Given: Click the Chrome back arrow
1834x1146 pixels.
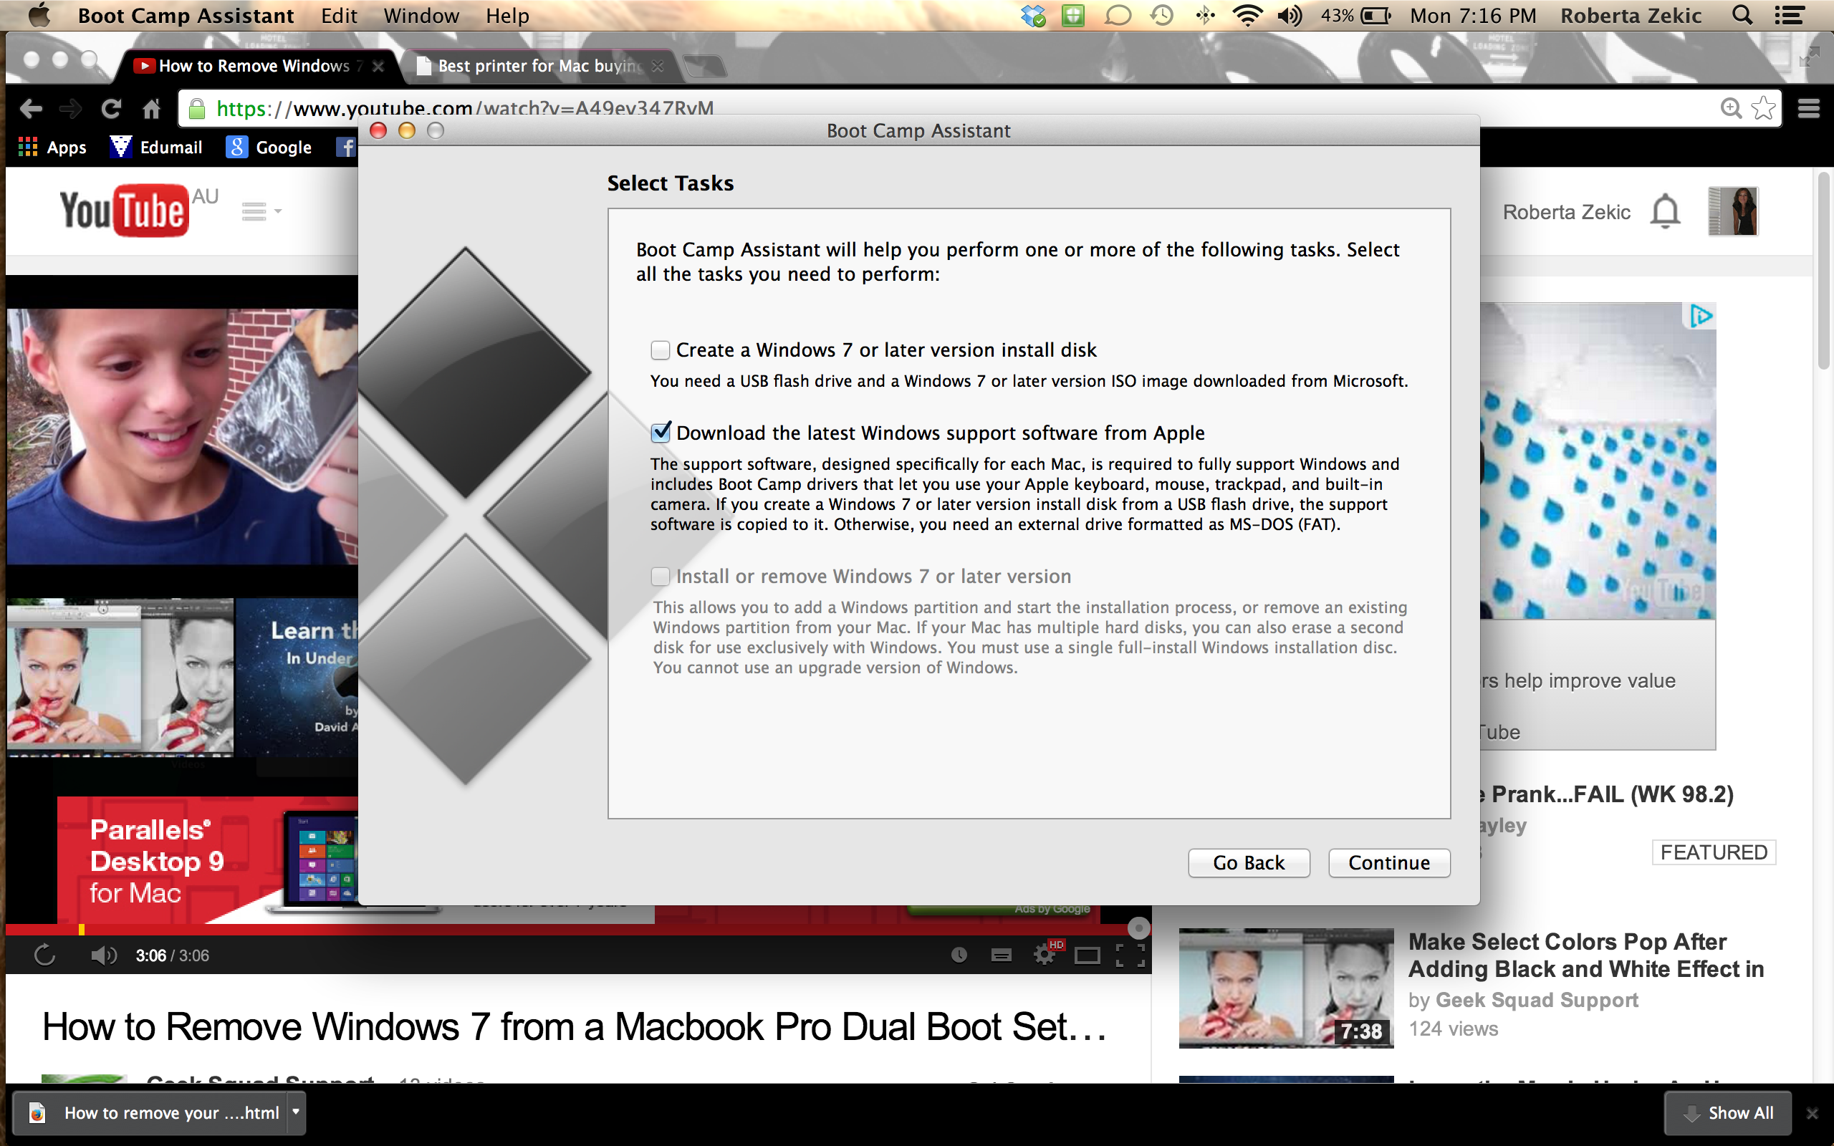Looking at the screenshot, I should 30,109.
